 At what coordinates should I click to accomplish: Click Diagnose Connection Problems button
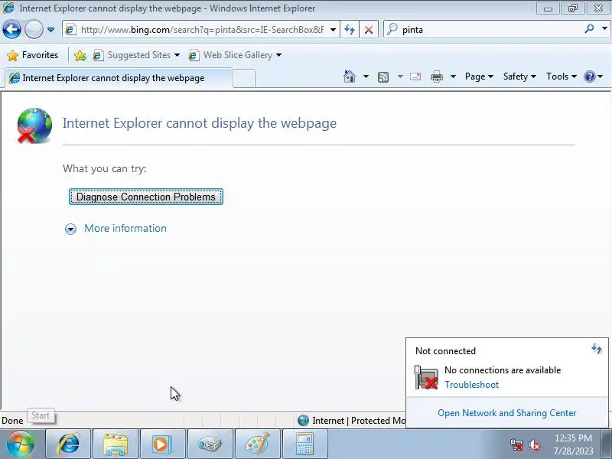145,197
